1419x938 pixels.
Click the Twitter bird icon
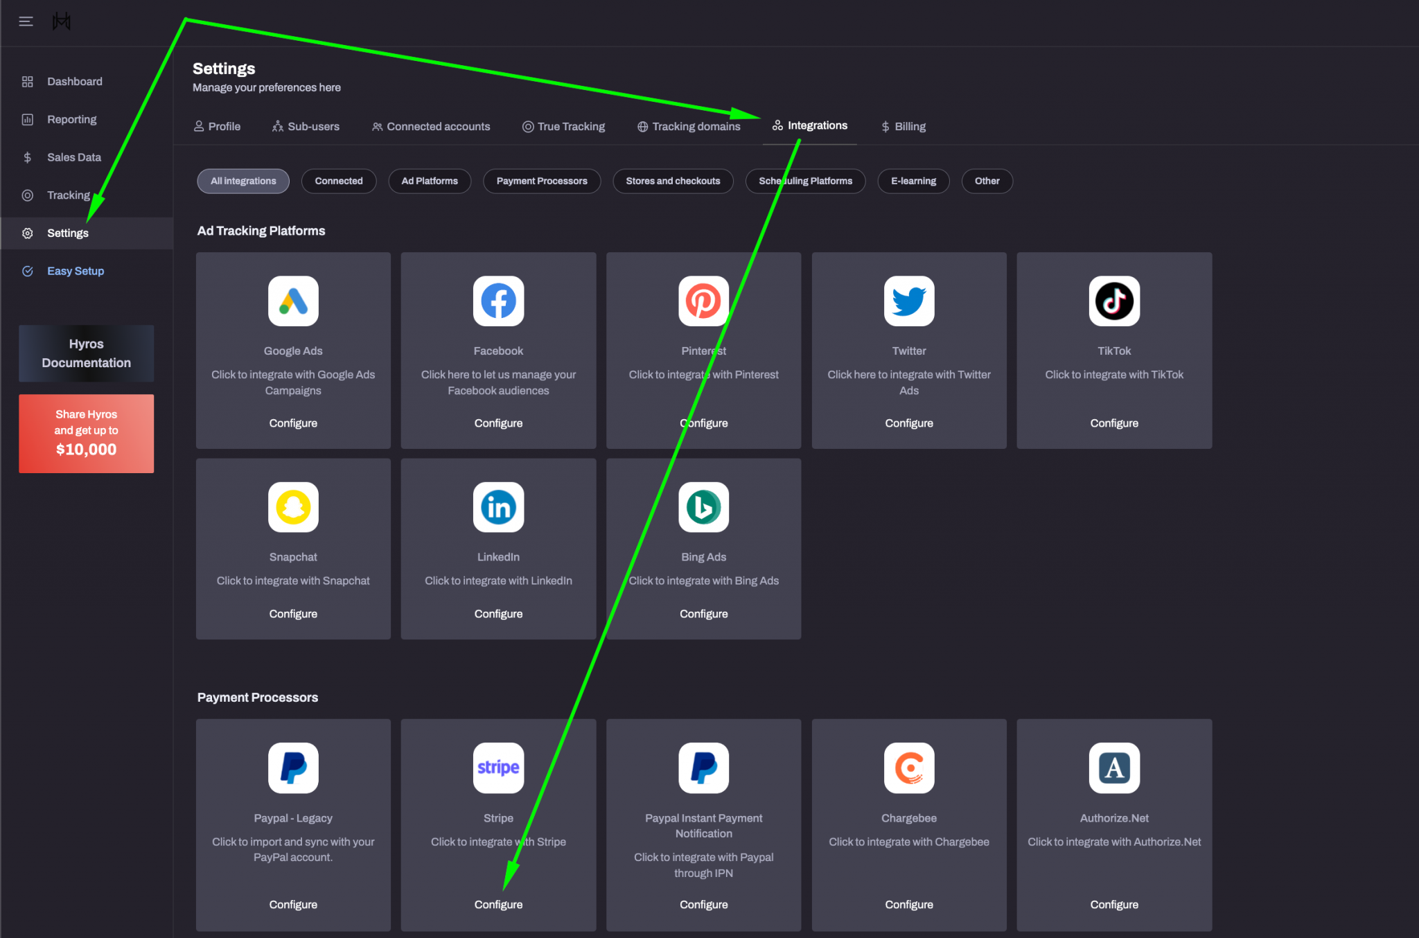[908, 301]
